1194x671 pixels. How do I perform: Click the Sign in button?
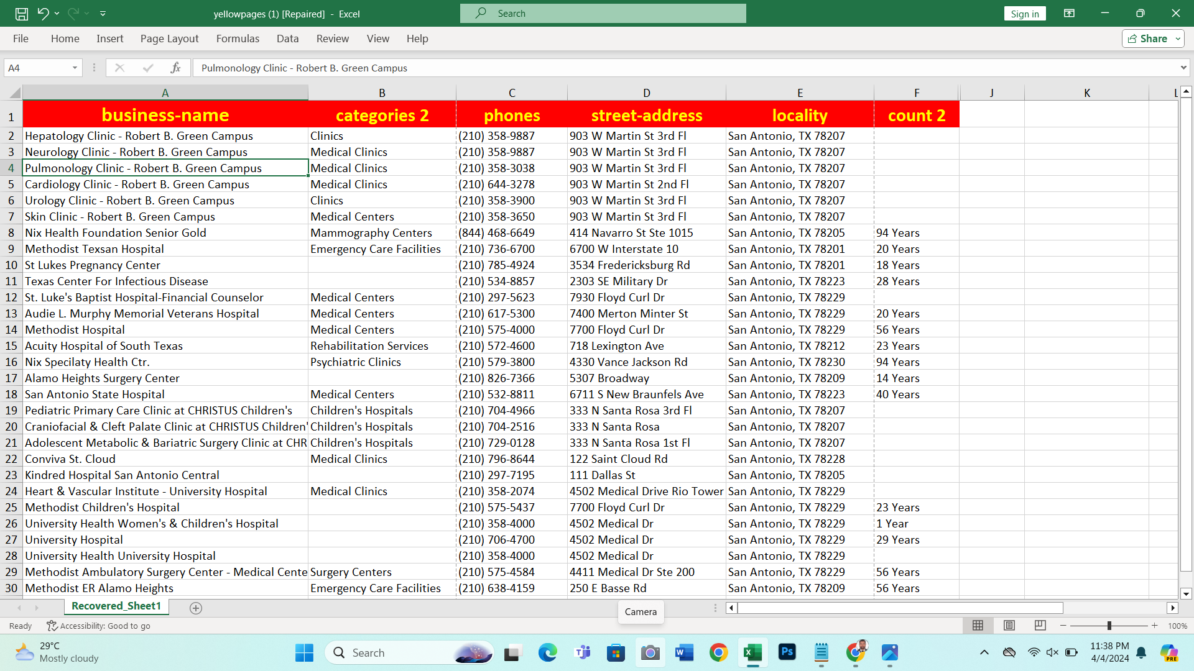pos(1024,14)
